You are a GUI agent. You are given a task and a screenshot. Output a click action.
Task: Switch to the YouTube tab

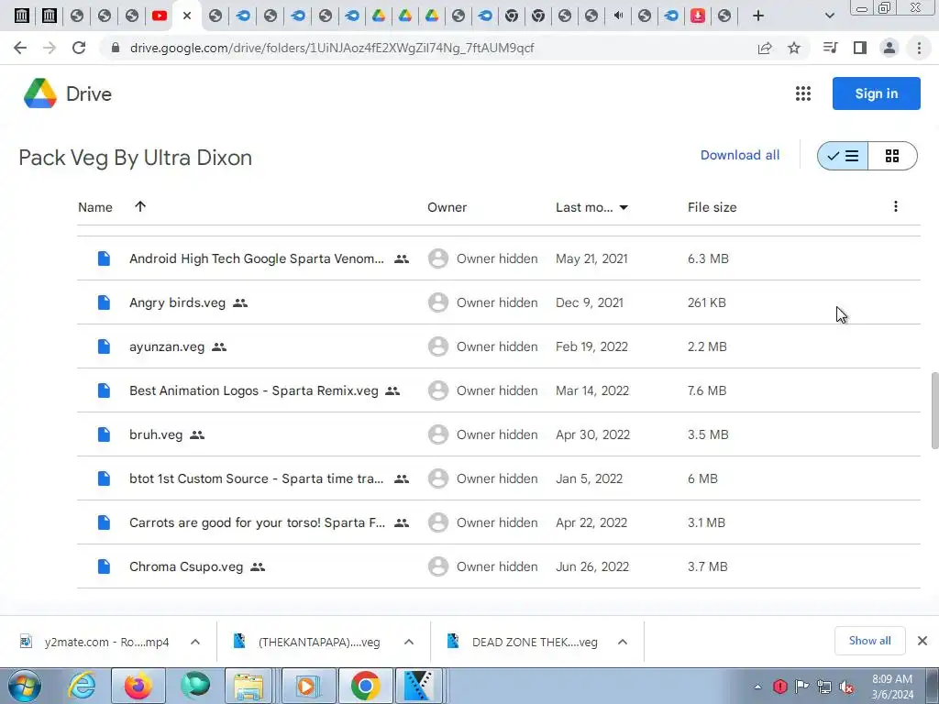coord(160,16)
